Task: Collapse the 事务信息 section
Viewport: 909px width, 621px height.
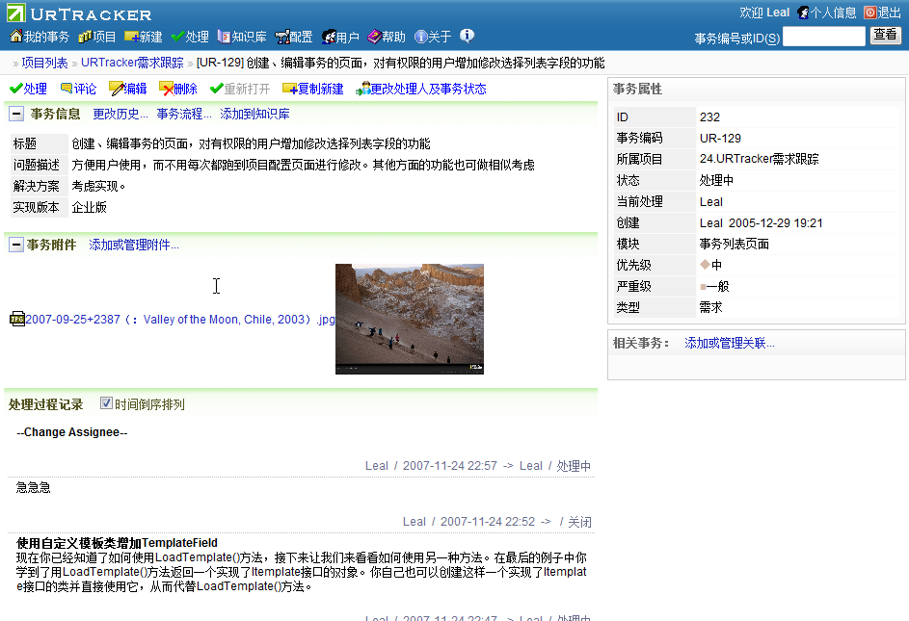Action: click(16, 114)
